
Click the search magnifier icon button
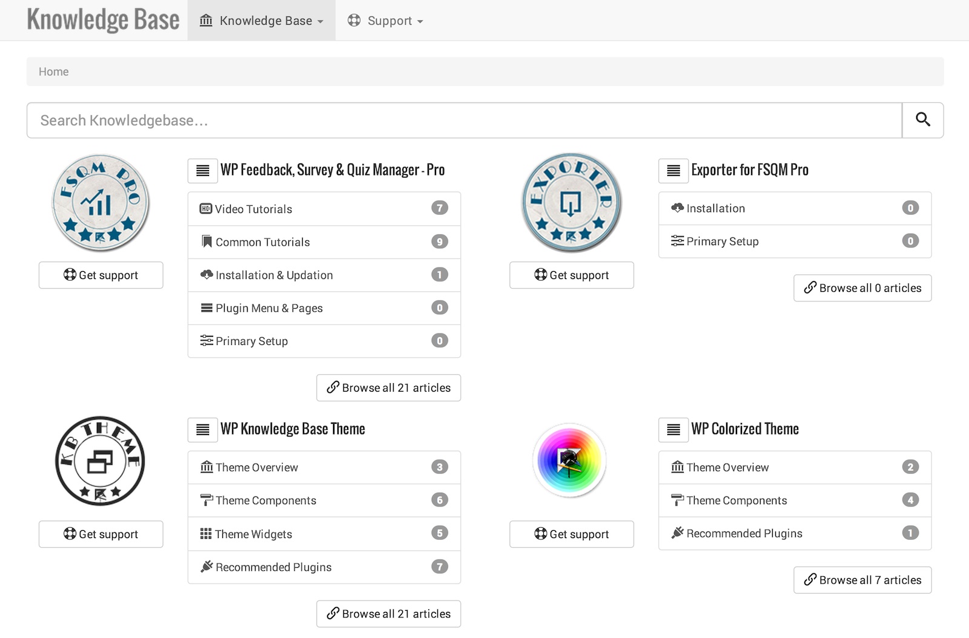tap(922, 120)
